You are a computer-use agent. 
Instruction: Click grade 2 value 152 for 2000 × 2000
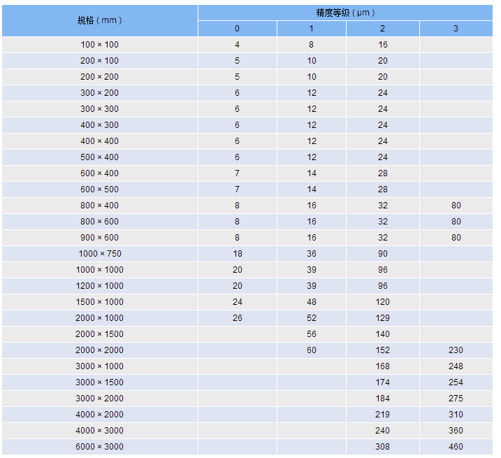coord(383,350)
